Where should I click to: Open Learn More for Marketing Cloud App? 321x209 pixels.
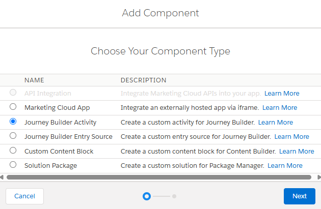(280, 108)
